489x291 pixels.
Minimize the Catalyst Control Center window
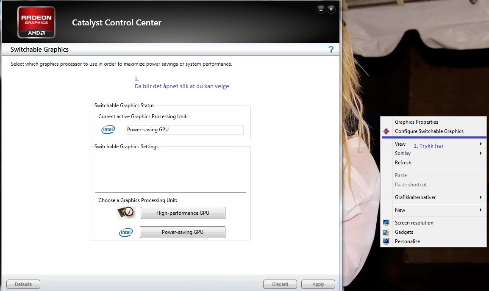click(x=321, y=9)
